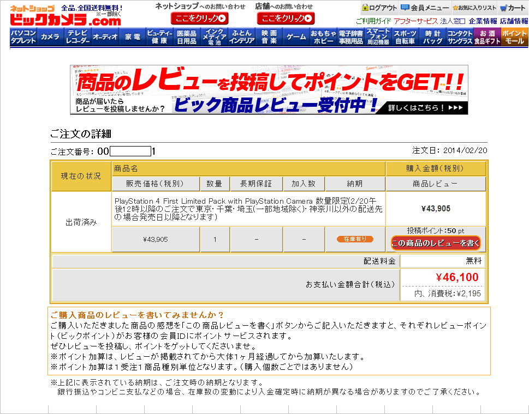Select インク メディア 電池 category tab
The height and width of the screenshot is (414, 529).
point(214,36)
